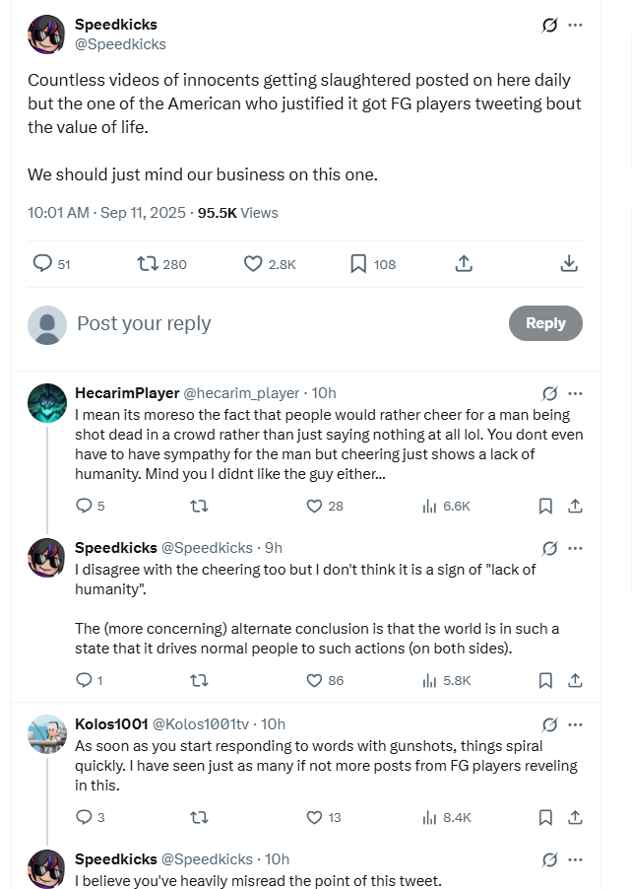632x889 pixels.
Task: Share Speedkicks' 9h reply
Action: point(576,680)
